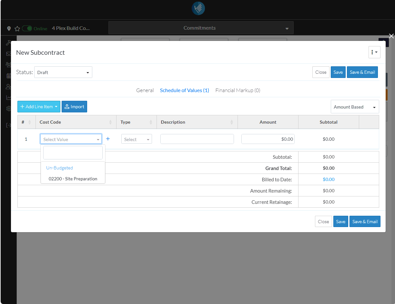The image size is (395, 304).
Task: Click the bottom Save & Email button
Action: coord(365,222)
